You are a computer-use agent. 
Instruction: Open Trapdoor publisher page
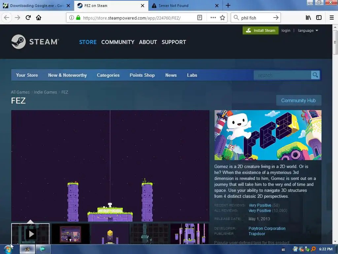257,234
